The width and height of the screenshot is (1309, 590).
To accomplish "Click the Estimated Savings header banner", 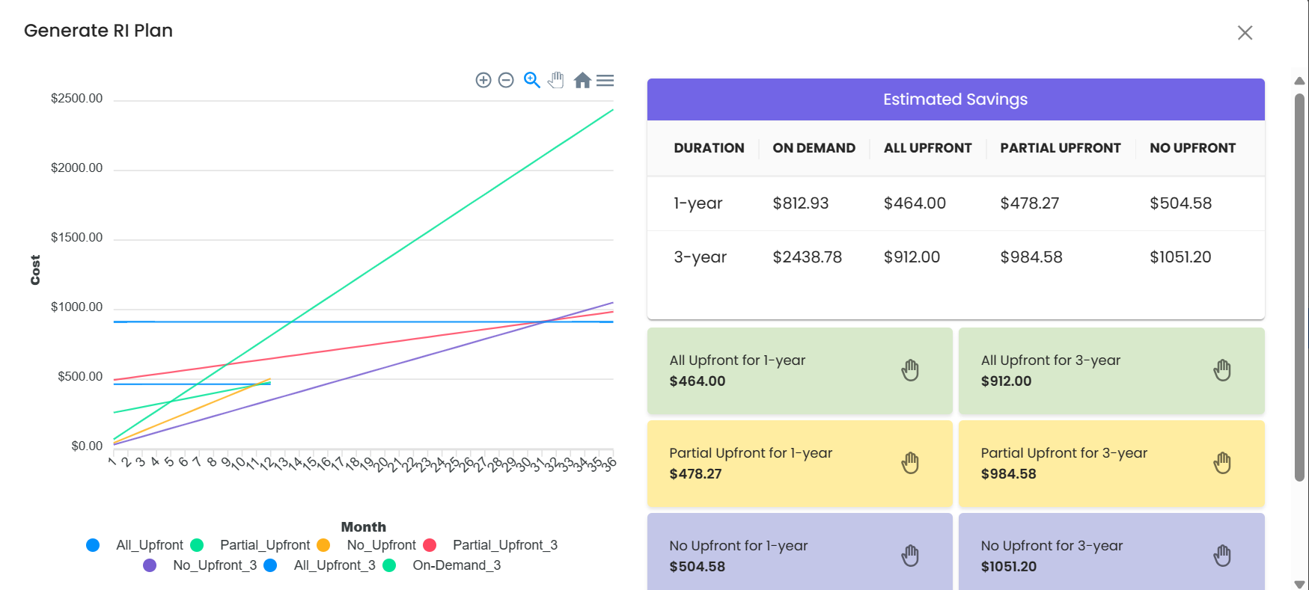I will 956,99.
